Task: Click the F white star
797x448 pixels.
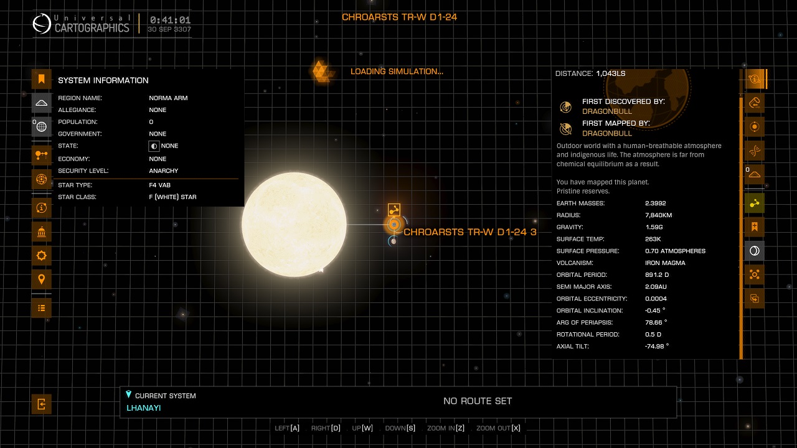Action: click(x=294, y=225)
